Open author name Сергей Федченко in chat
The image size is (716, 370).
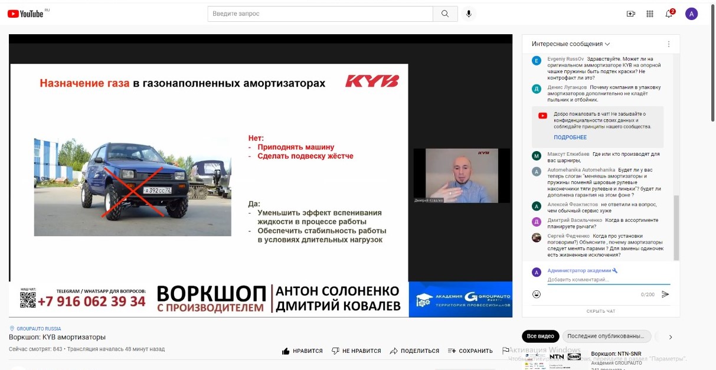pos(568,236)
